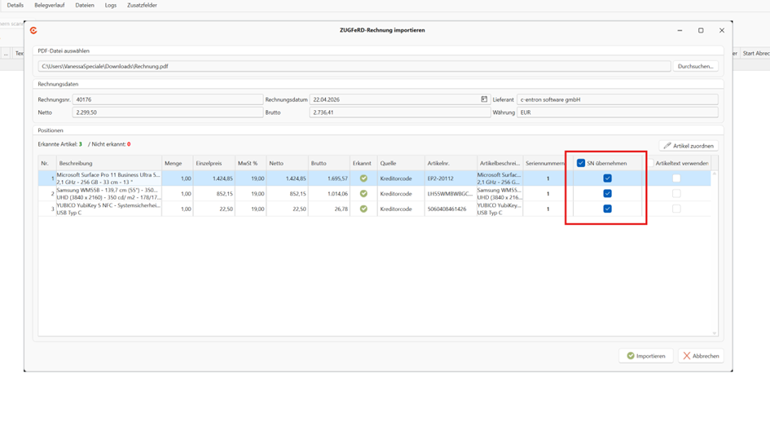
Task: Click green recognized checkmark for YUBICO YubiKey row
Action: tap(363, 209)
